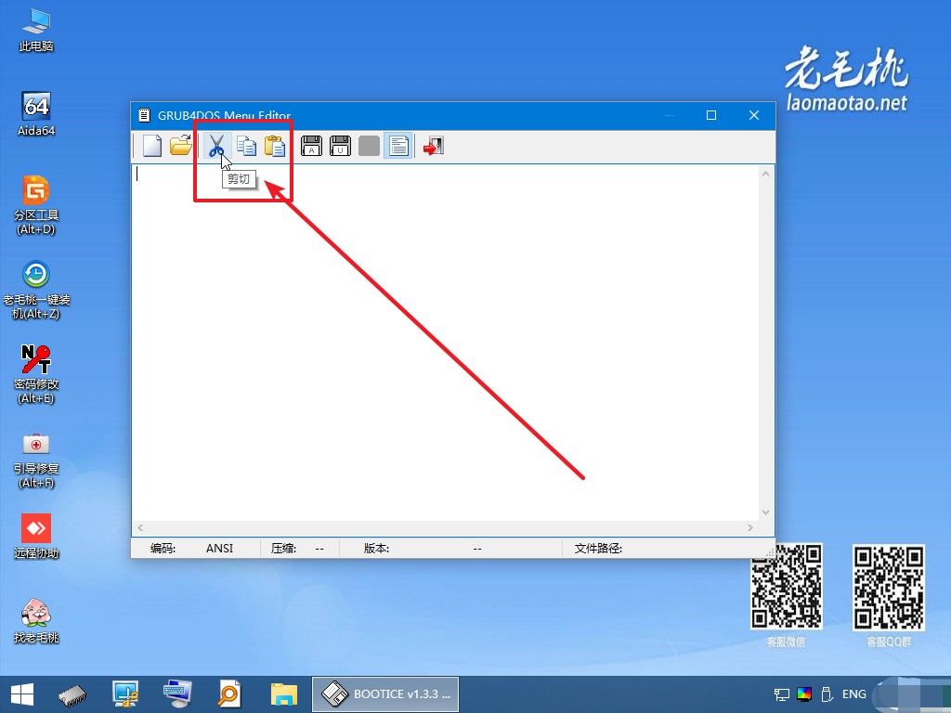Open the network monitor taskbar icon
Viewport: 951px width, 713px height.
point(125,694)
